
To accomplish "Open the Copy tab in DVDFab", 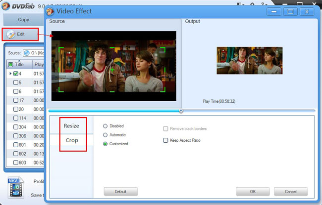I will tap(23, 20).
